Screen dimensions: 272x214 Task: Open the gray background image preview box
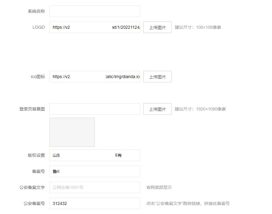click(72, 132)
